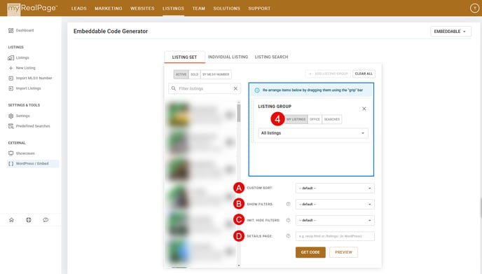
Task: Select the Active listings toggle
Action: 181,74
